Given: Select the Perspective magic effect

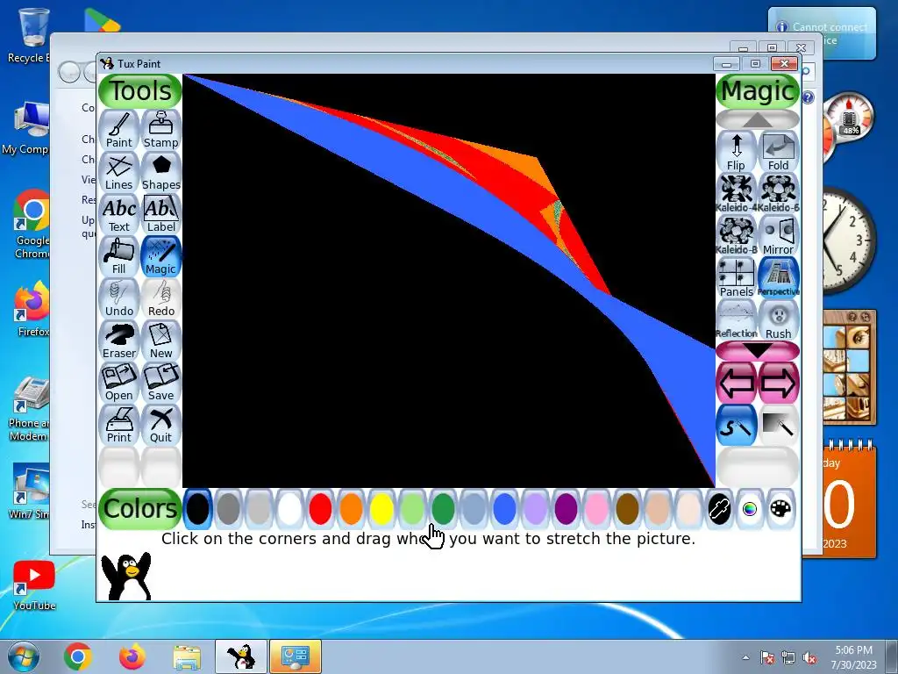Looking at the screenshot, I should coord(779,277).
